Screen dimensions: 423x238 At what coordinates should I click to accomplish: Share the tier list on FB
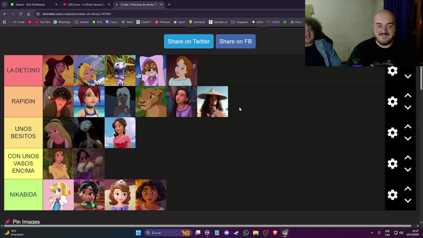coord(236,41)
